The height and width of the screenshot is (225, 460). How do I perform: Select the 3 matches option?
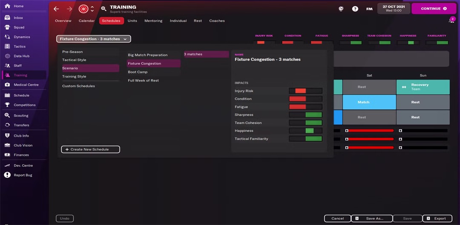click(206, 54)
